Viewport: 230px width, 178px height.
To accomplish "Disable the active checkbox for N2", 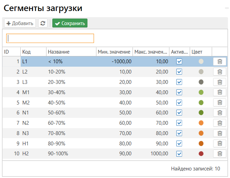I will pos(179,123).
